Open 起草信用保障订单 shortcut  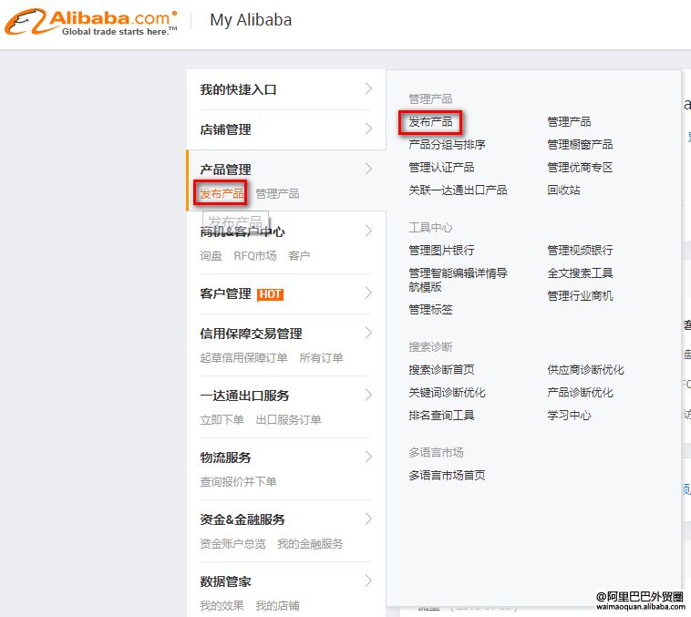[x=243, y=358]
